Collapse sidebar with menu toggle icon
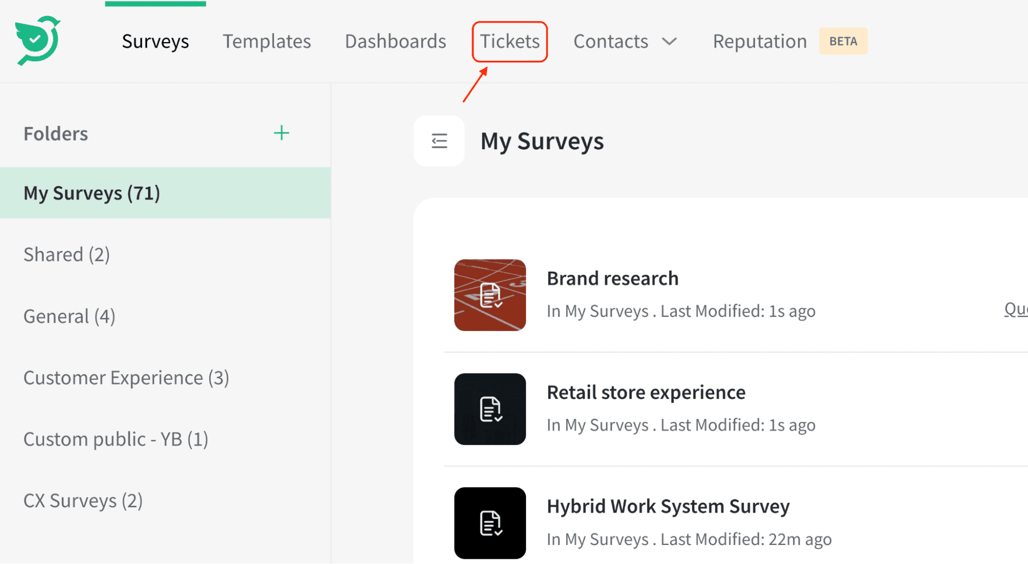Image resolution: width=1028 pixels, height=564 pixels. (439, 140)
